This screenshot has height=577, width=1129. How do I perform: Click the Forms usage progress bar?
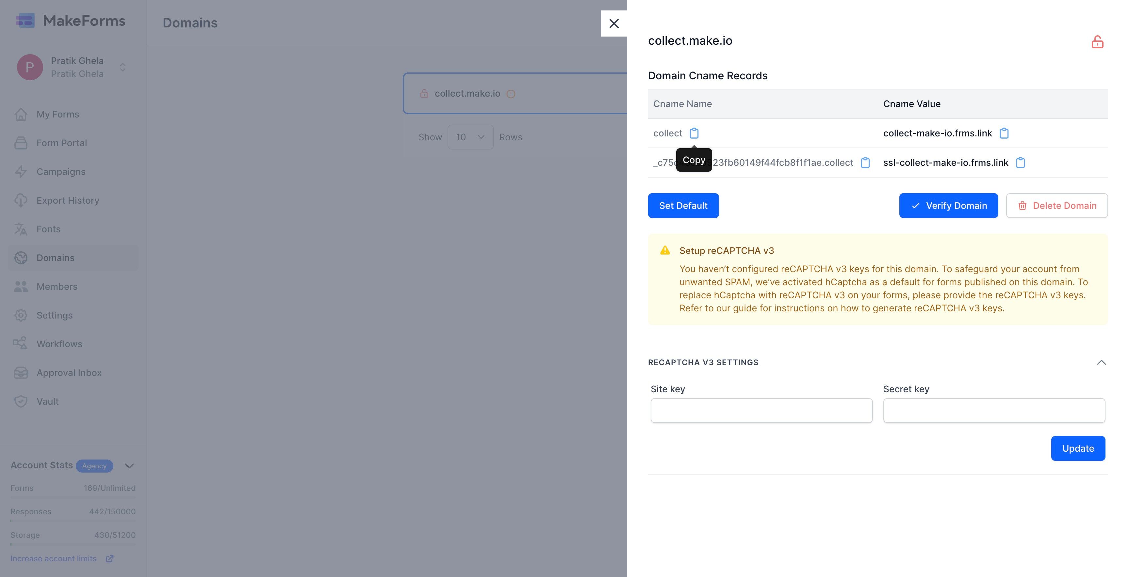[x=73, y=497]
